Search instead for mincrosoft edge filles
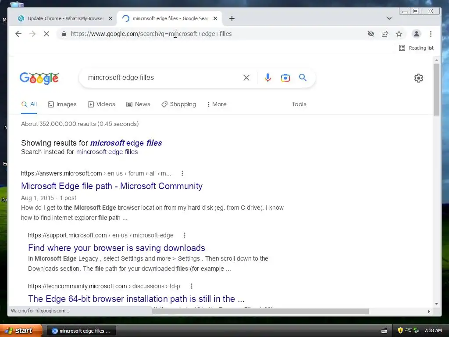Image resolution: width=449 pixels, height=337 pixels. pyautogui.click(x=107, y=152)
